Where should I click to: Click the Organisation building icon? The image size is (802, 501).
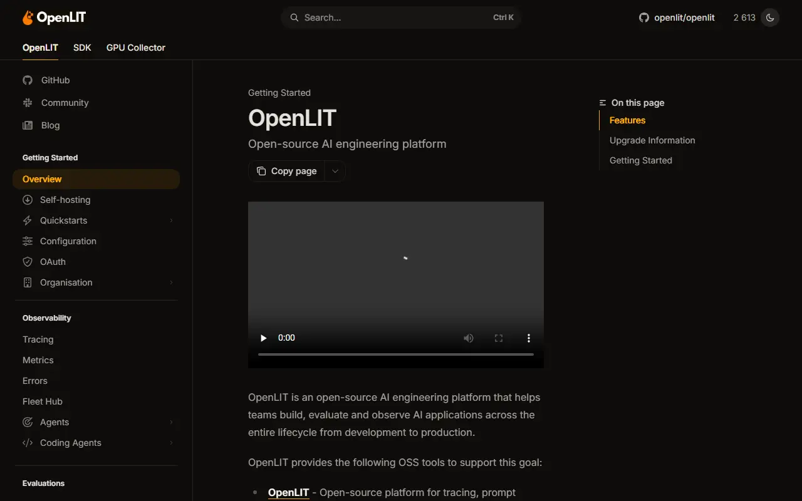tap(28, 282)
